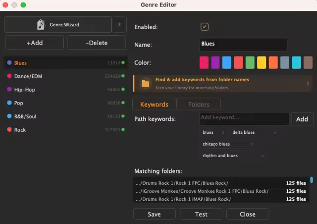Toggle the Enabled checkbox
This screenshot has height=224, width=317.
205,27
